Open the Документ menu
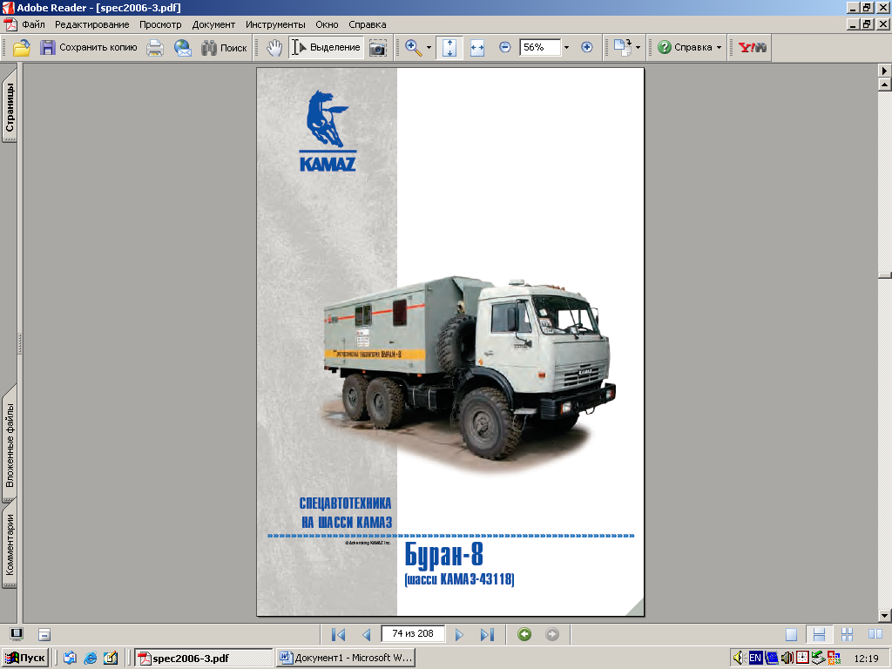892x669 pixels. 213,24
